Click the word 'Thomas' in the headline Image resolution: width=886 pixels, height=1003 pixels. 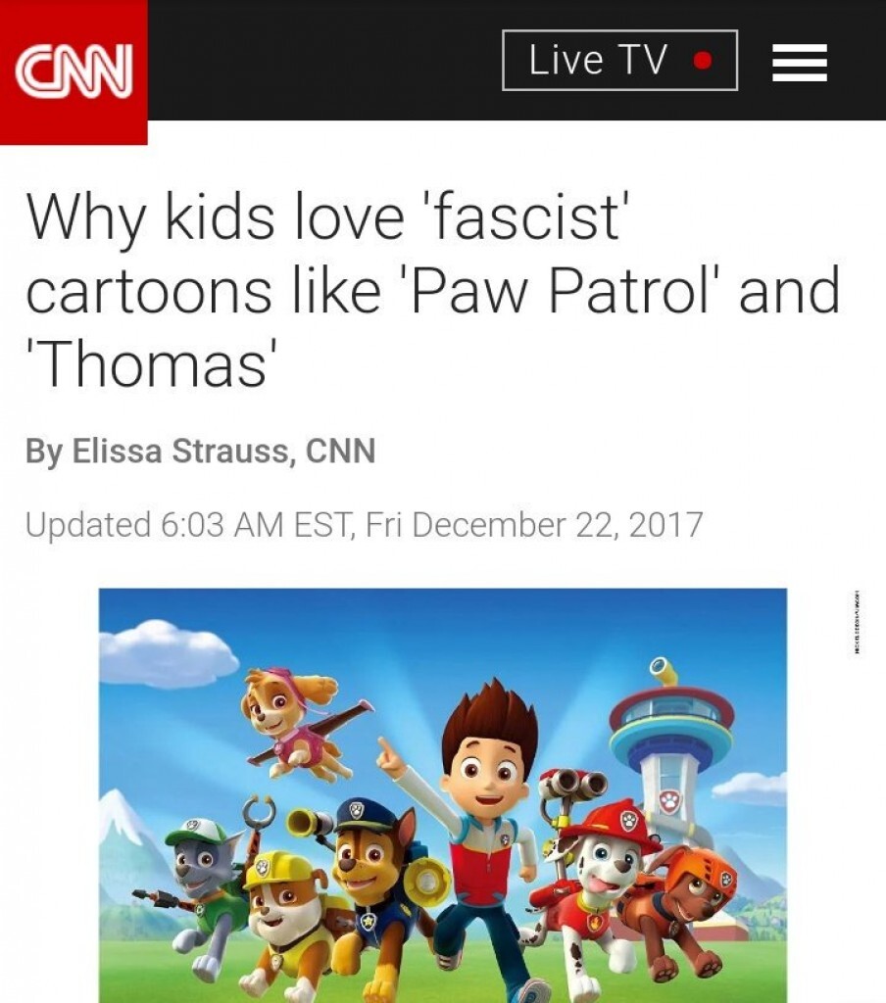coord(152,363)
